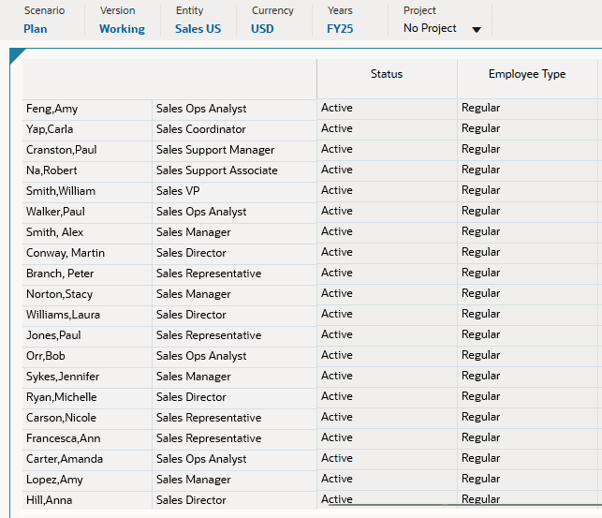
Task: Select the Hill,Anna row header
Action: [x=87, y=500]
